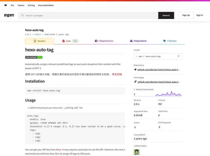This screenshot has height=156, width=210.
Task: Switch to the Code tab
Action: 70,41
